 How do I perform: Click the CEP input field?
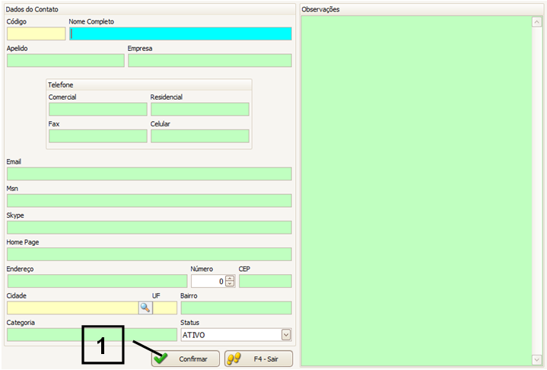265,281
